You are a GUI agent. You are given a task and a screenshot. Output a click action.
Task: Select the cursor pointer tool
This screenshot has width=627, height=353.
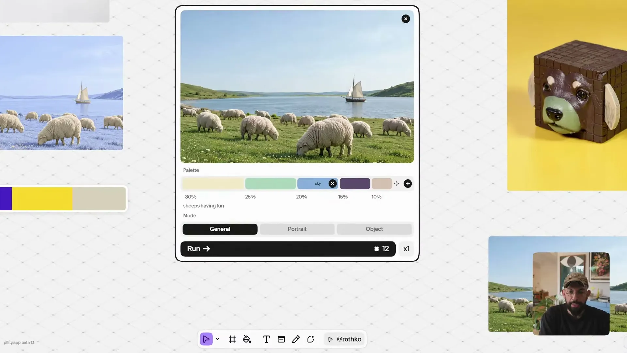[x=206, y=339]
